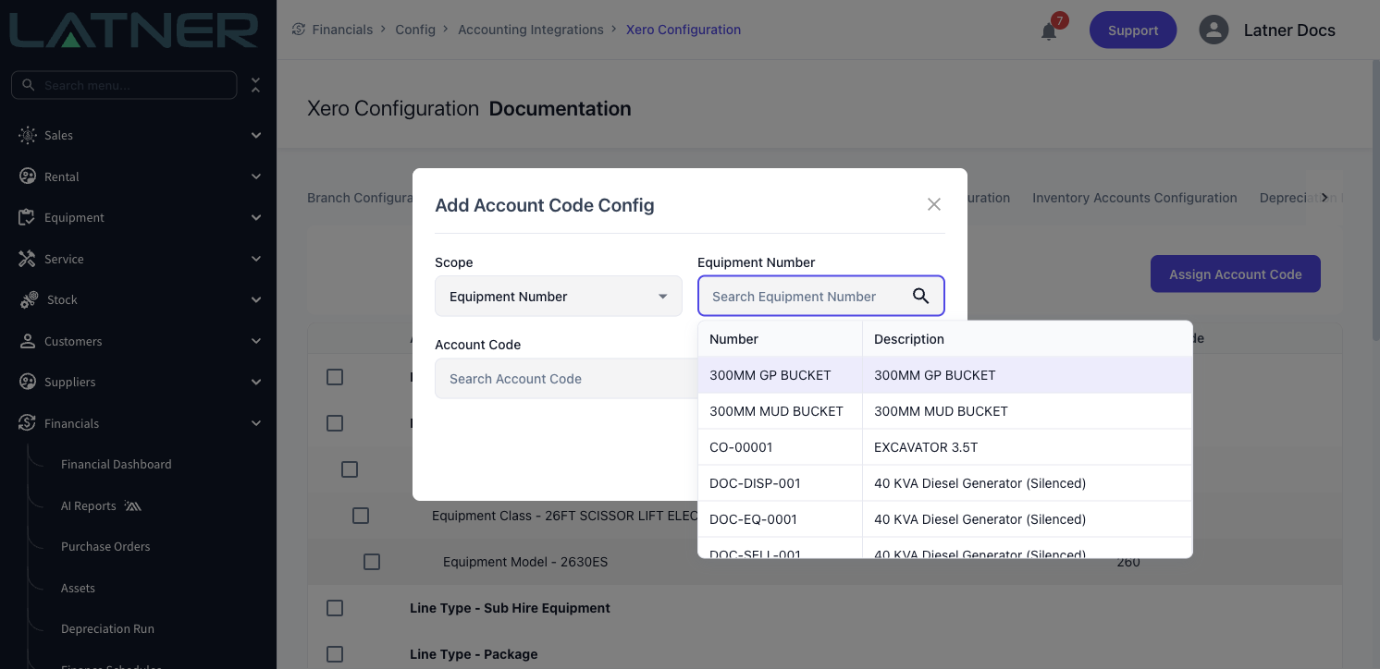Focus the Search menu field

click(x=124, y=85)
